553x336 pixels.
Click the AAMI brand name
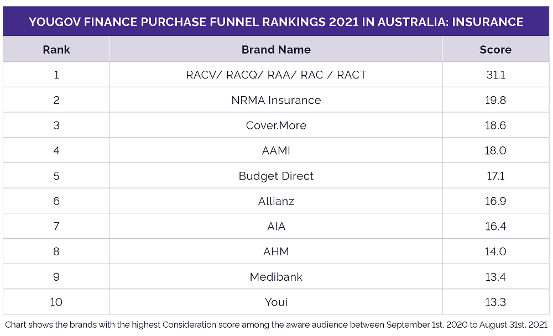tap(276, 150)
